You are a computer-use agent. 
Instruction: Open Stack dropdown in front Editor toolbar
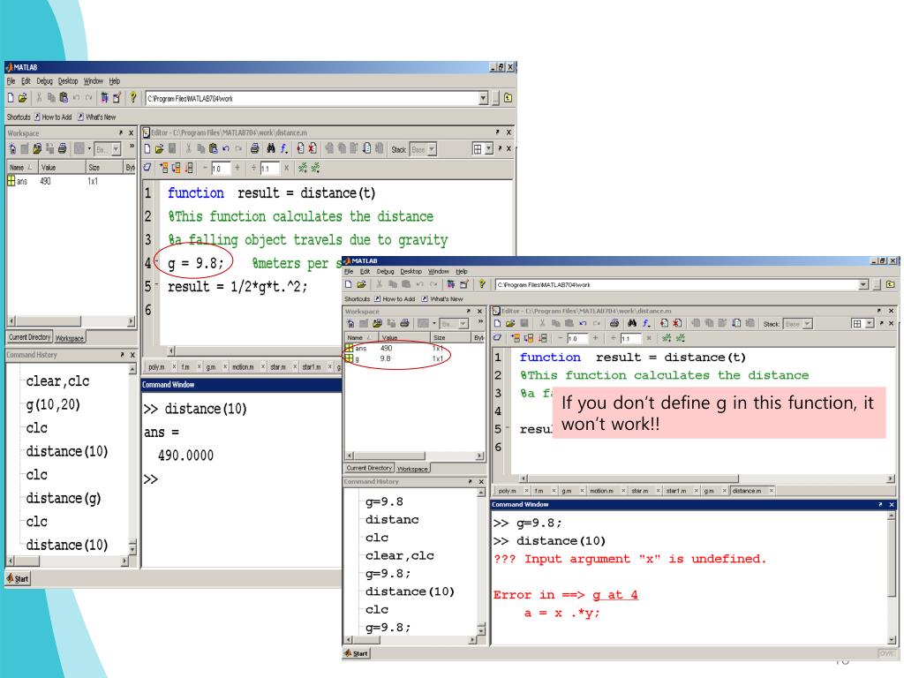pos(808,324)
